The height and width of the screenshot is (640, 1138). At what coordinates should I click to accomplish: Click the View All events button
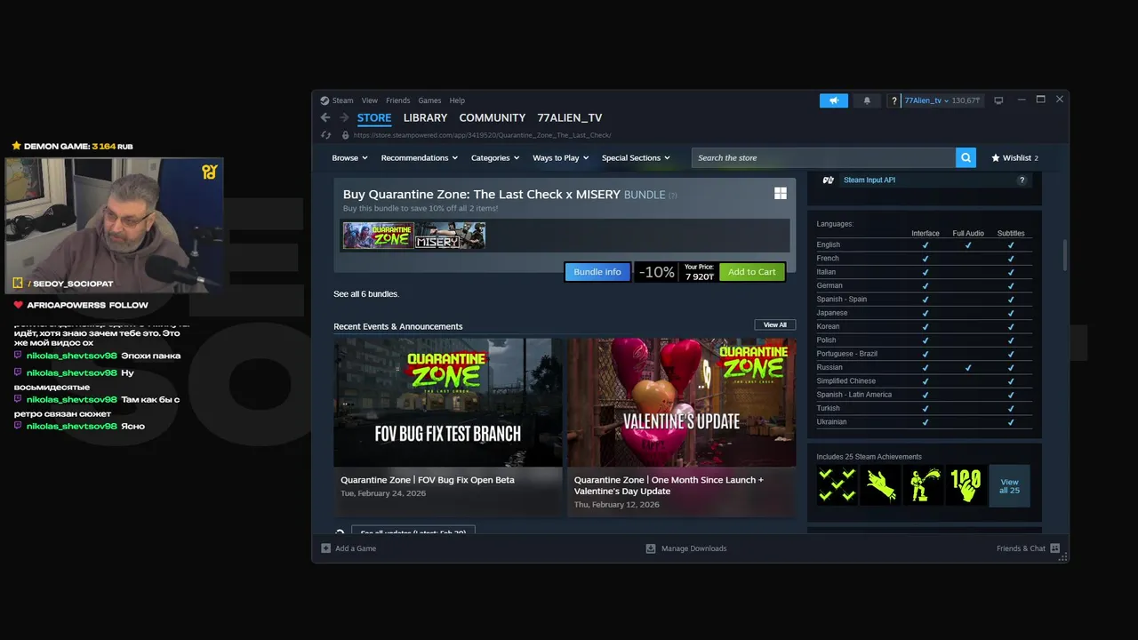tap(775, 324)
